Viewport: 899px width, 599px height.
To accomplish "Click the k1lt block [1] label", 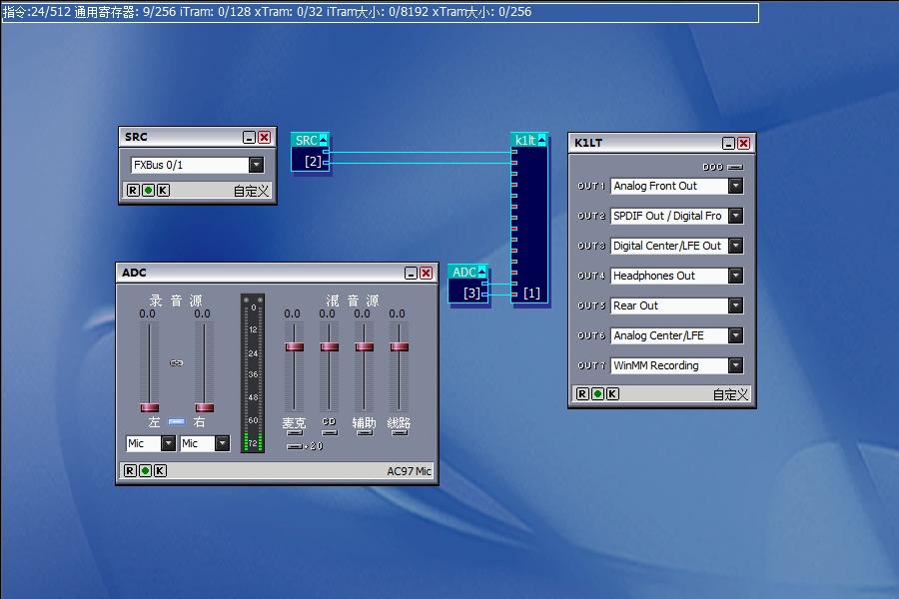I will tap(531, 294).
